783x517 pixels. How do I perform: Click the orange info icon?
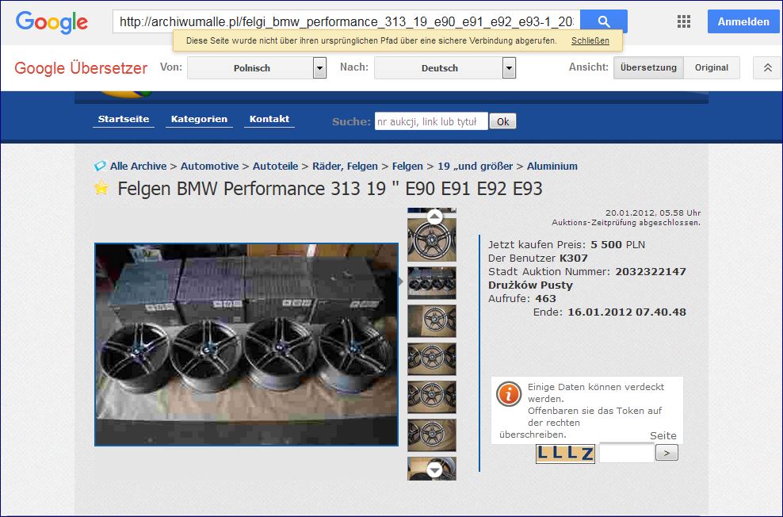(509, 394)
